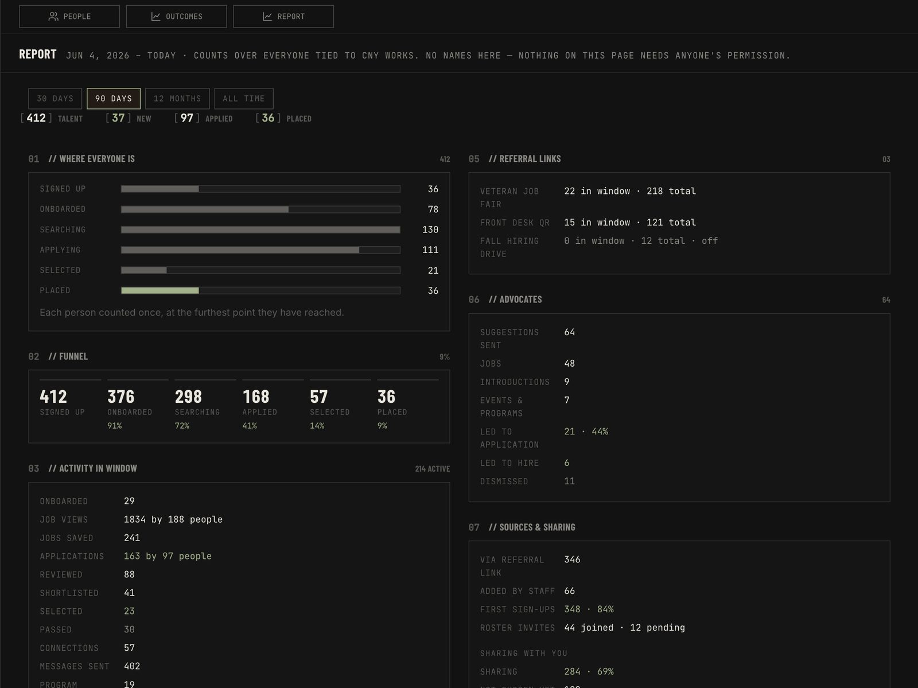Click the APPLYING progress bar
The image size is (918, 688).
point(260,250)
